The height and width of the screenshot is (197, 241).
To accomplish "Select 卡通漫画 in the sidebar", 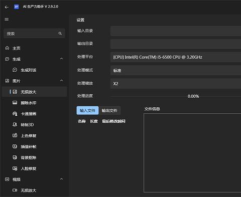I will [34, 114].
